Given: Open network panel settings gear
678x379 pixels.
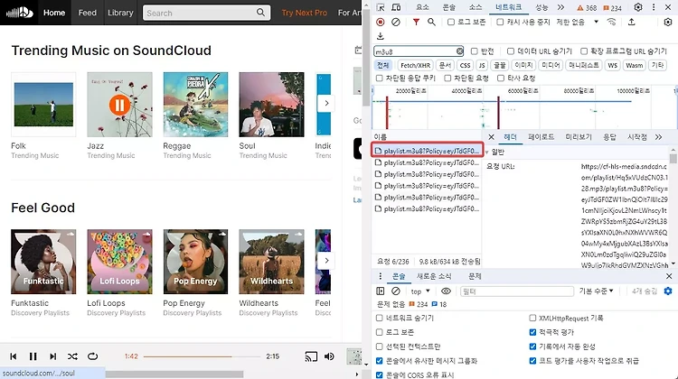Looking at the screenshot, I should coord(668,22).
